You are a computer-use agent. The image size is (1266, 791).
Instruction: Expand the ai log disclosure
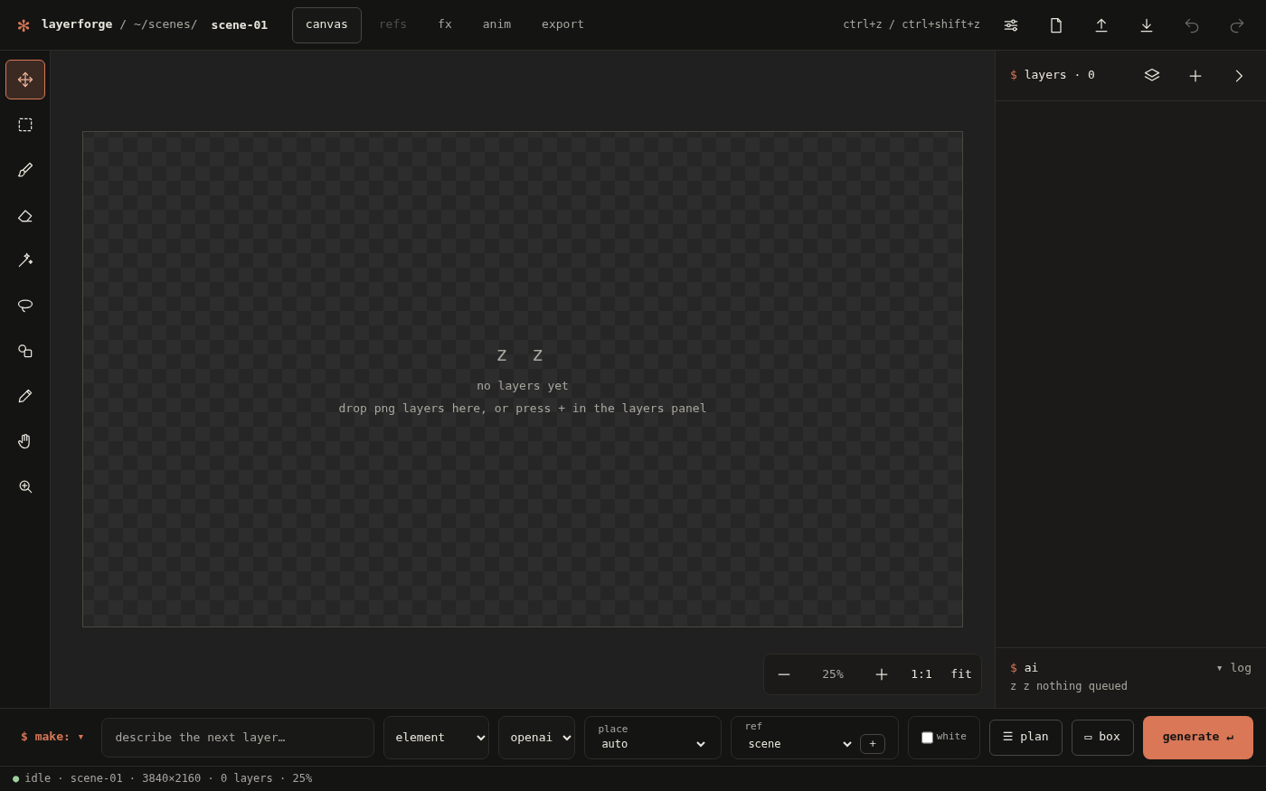[1233, 668]
